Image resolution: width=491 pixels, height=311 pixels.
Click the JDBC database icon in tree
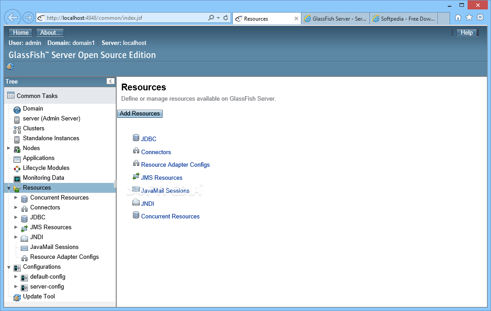24,218
